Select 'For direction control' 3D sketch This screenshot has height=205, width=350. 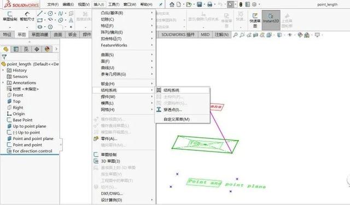[30, 151]
